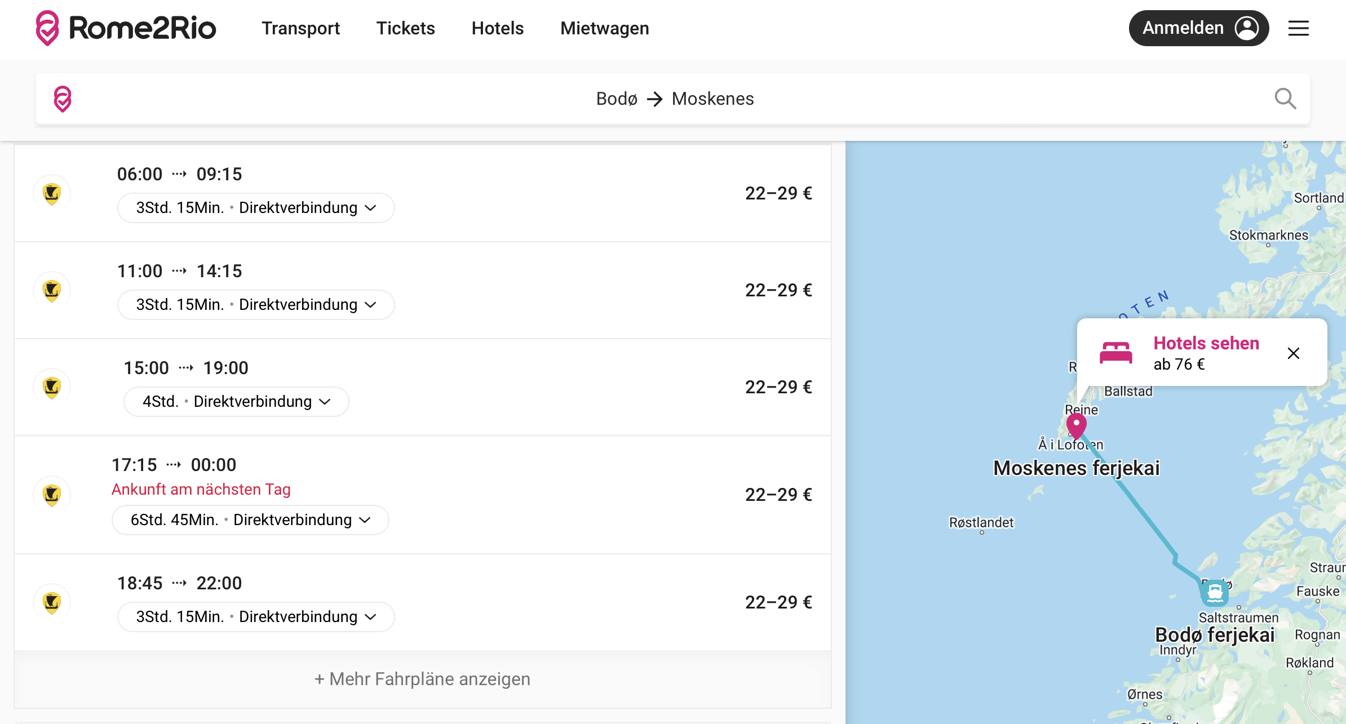Viewport: 1346px width, 724px height.
Task: Click Fauske label on map
Action: (x=1318, y=591)
